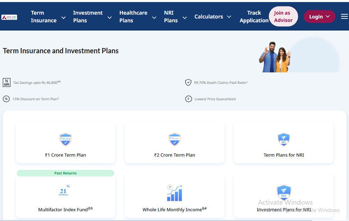Click the Term Plans NRI shield icon
This screenshot has width=349, height=221.
[284, 140]
